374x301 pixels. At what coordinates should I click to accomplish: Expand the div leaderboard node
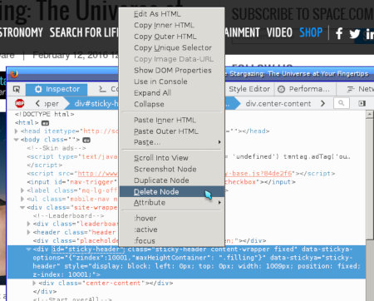[28, 224]
